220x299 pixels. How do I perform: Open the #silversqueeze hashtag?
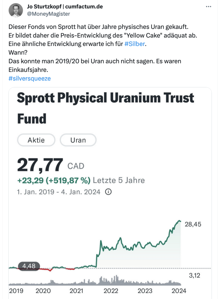pos(30,79)
